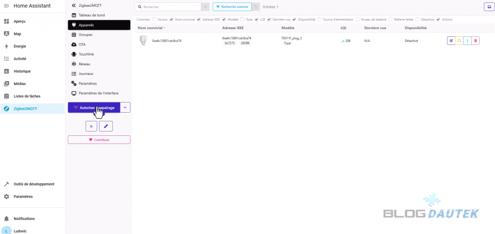495x234 pixels.
Task: Click into the Rechercher search field
Action: tap(169, 7)
